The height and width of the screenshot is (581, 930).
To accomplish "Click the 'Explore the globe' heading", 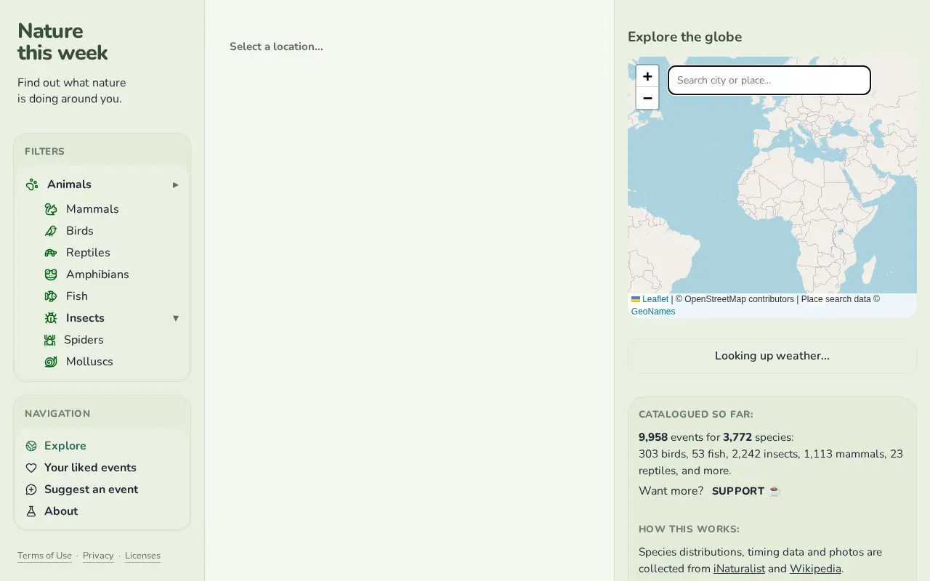I will pos(684,37).
